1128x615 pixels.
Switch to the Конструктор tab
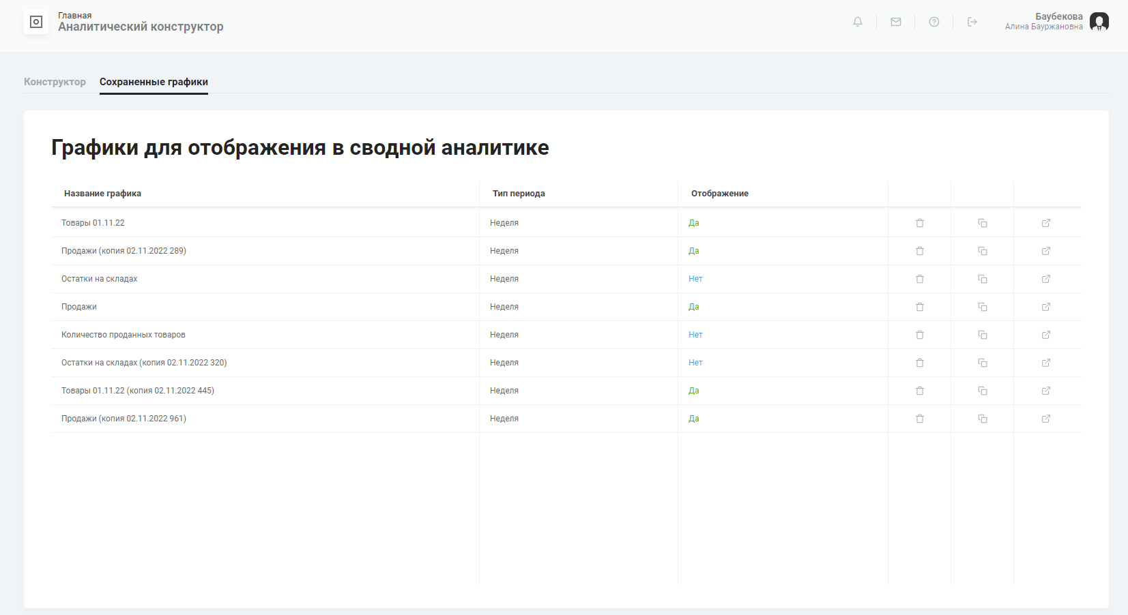click(x=55, y=81)
